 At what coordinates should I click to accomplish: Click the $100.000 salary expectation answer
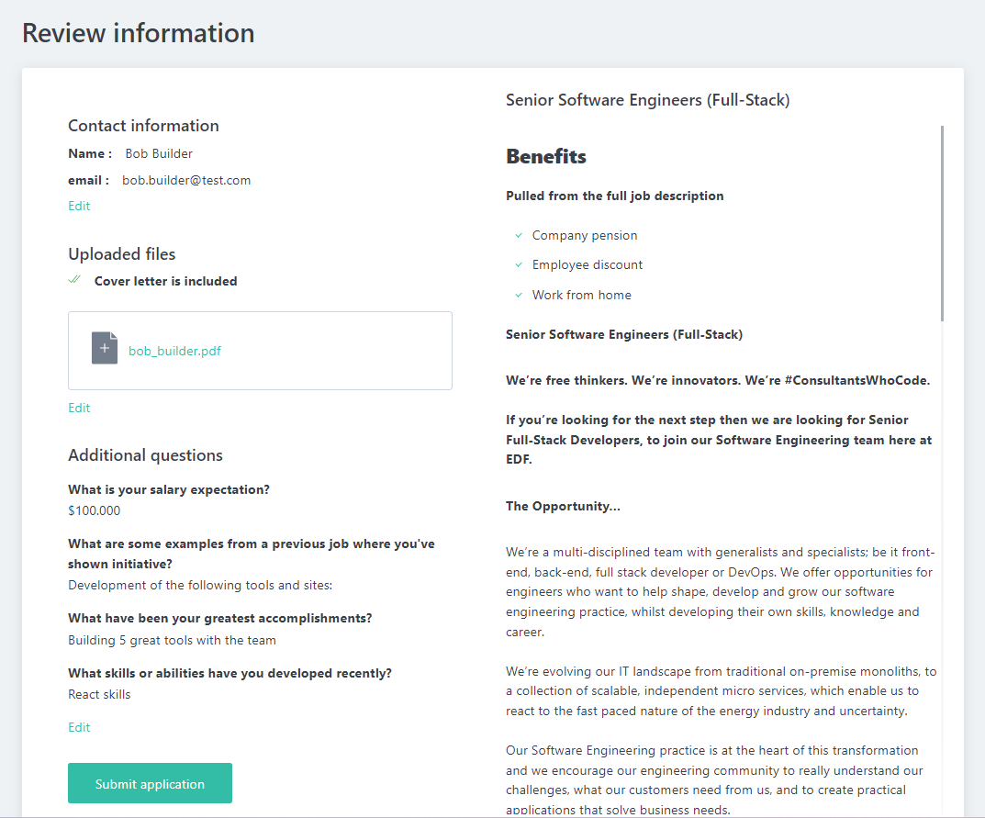94,510
